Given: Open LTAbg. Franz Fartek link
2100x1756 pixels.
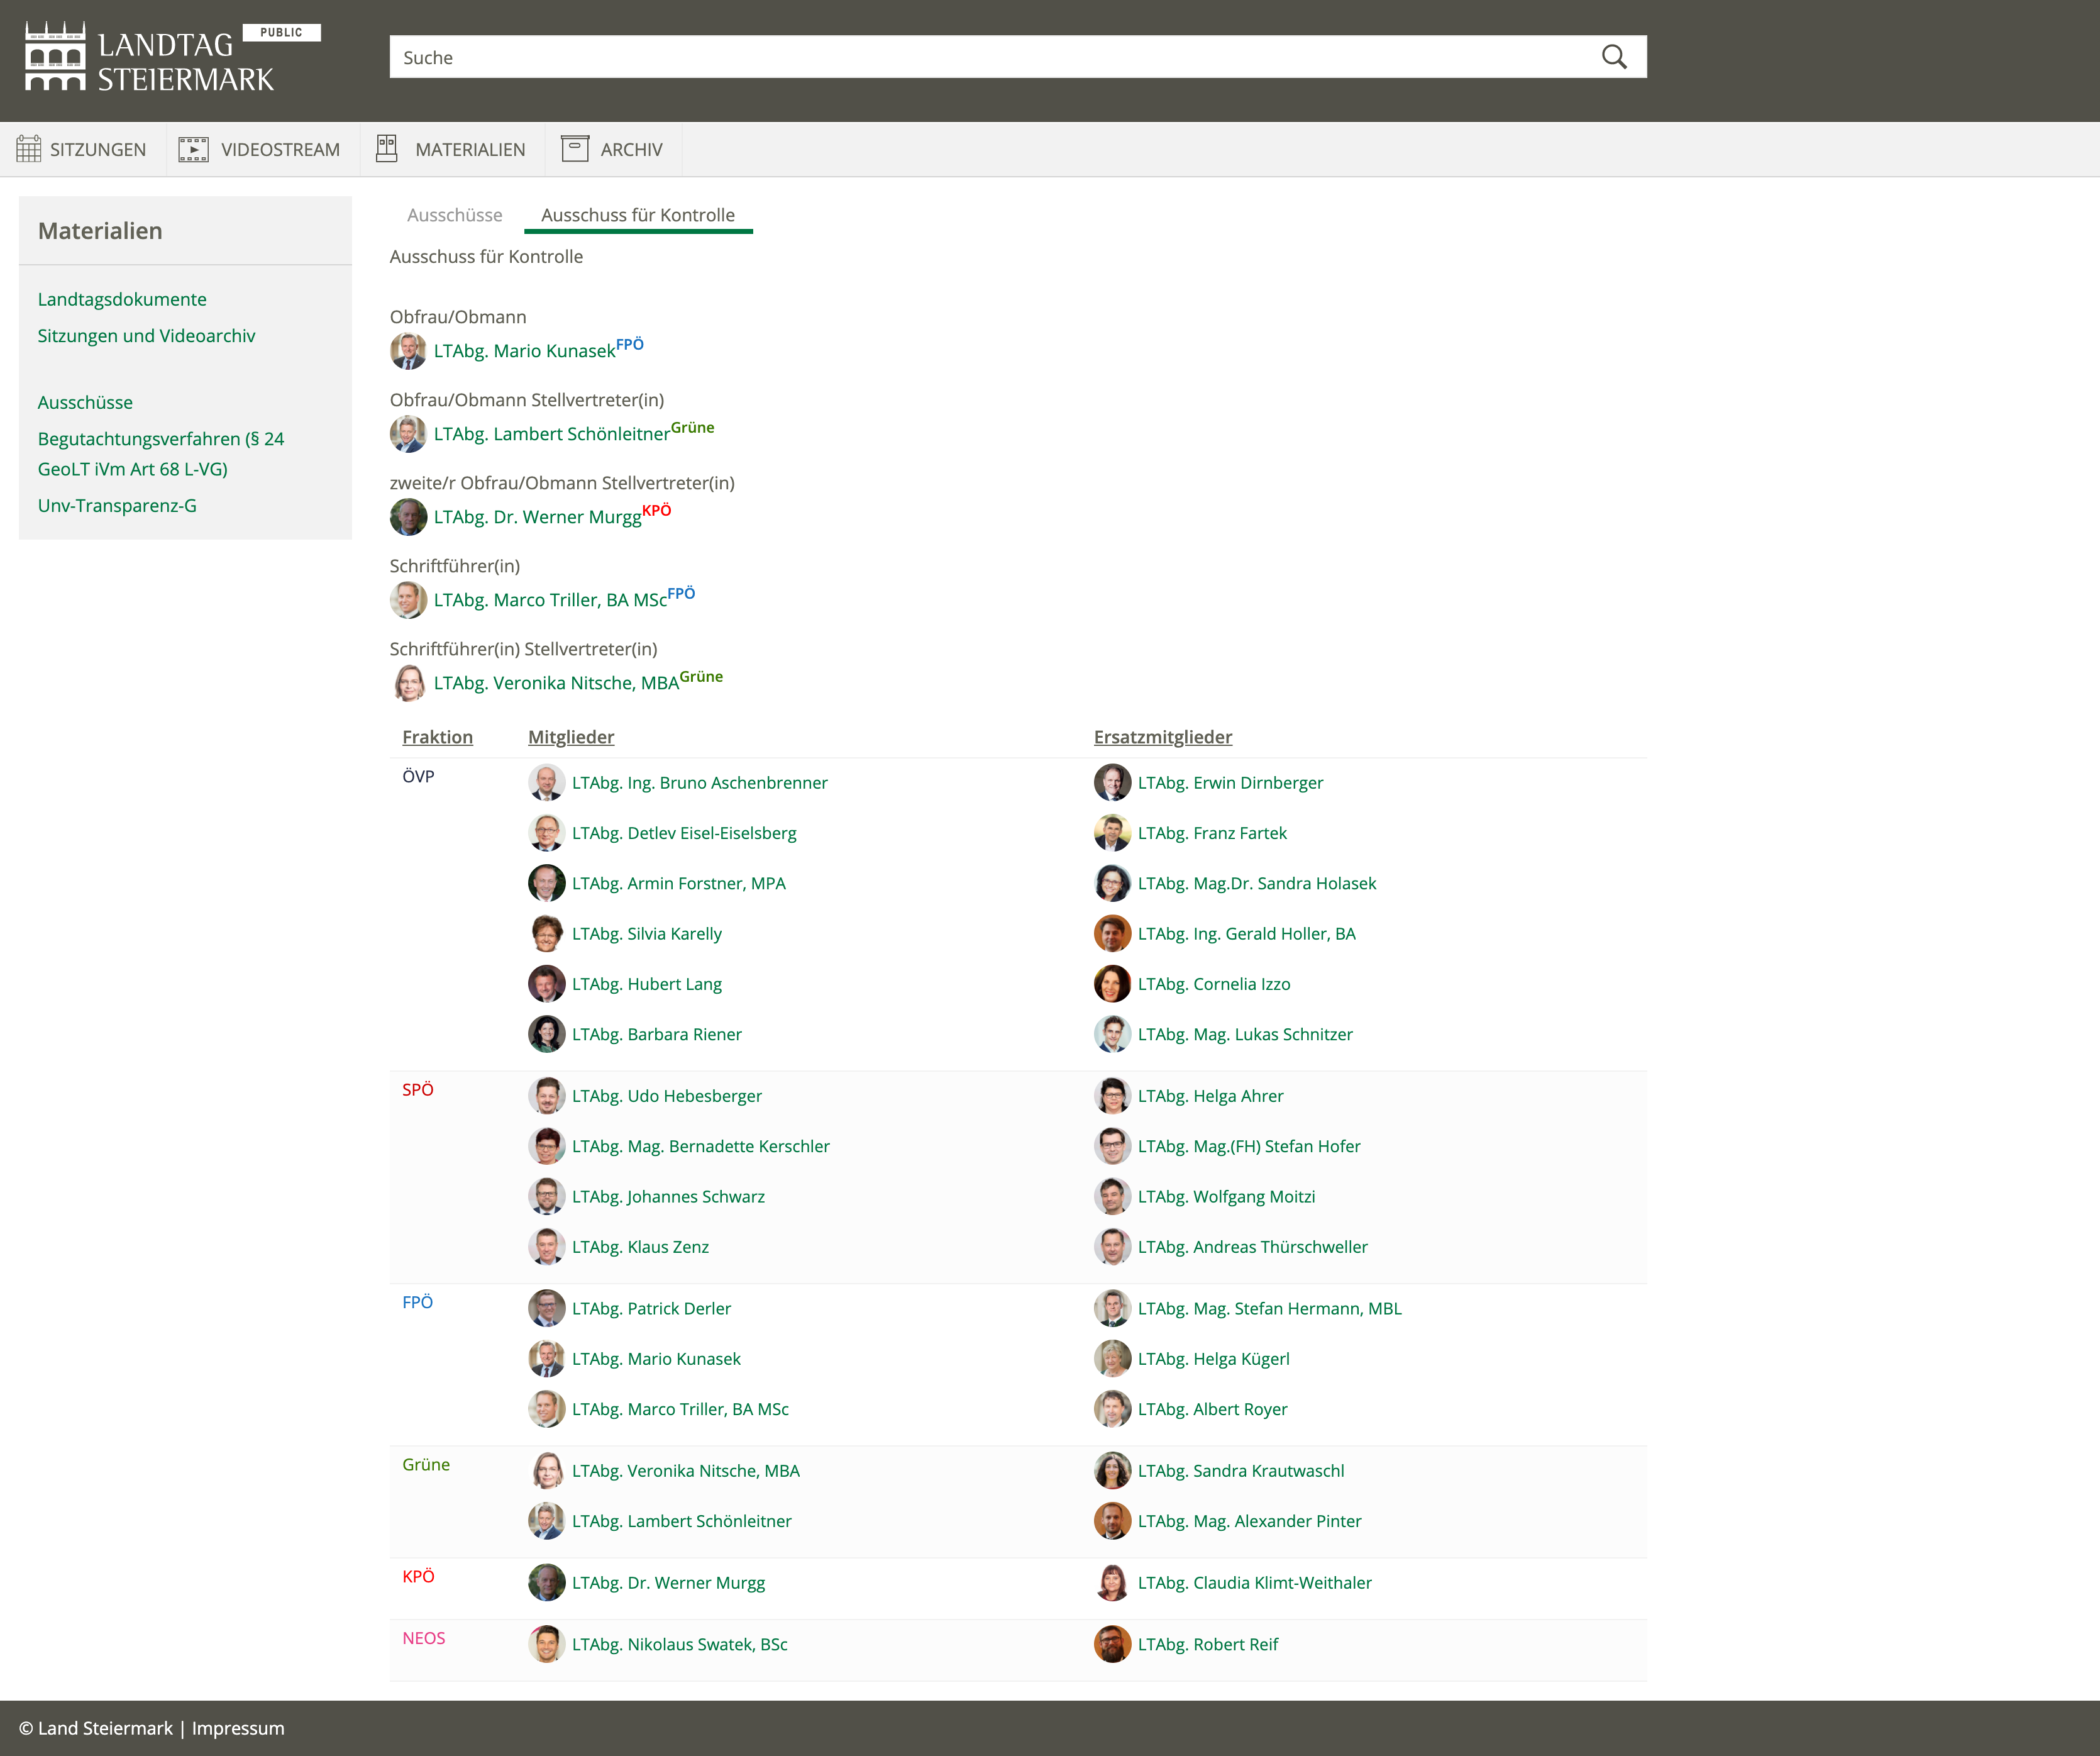Looking at the screenshot, I should pos(1212,833).
